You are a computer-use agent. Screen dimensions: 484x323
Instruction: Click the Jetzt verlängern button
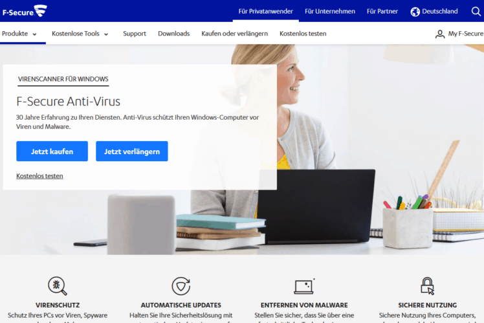[132, 151]
